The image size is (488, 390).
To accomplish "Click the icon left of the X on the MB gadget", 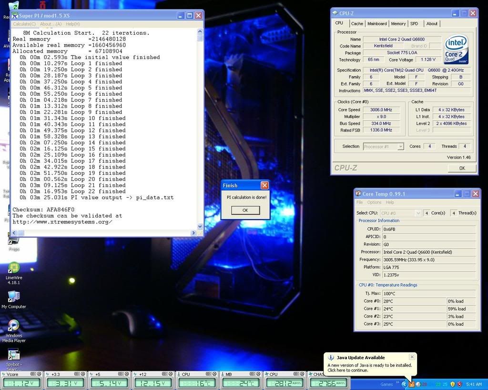I will coord(253,374).
